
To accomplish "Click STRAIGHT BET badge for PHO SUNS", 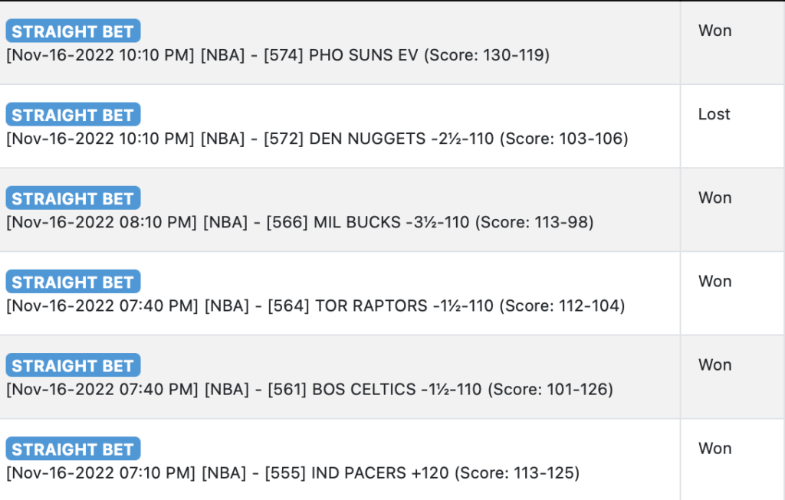I will point(73,31).
